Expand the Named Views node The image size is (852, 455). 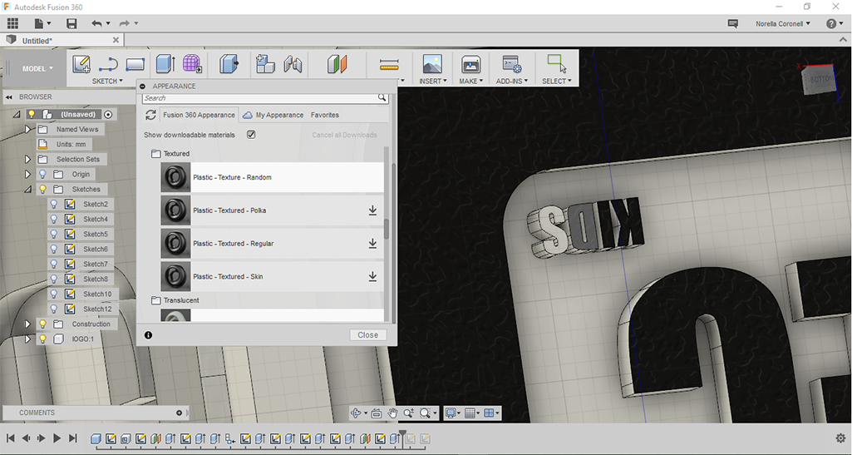tap(27, 130)
